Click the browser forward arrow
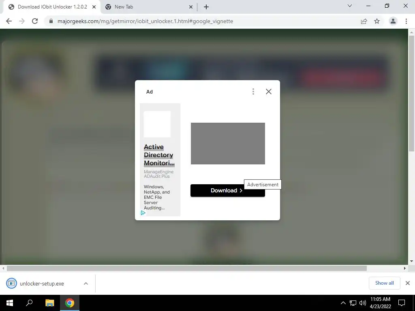The height and width of the screenshot is (311, 415). (x=22, y=21)
